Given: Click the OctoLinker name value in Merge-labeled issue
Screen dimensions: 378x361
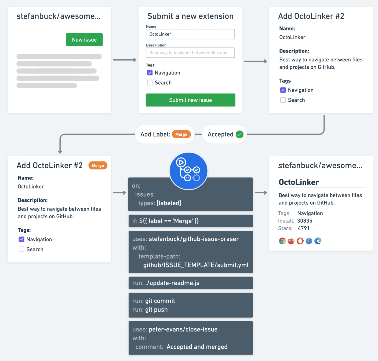Looking at the screenshot, I should tap(31, 187).
